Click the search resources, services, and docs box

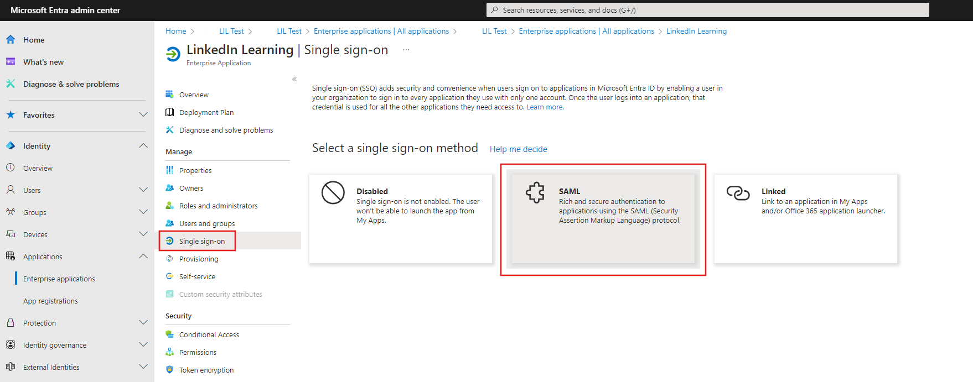coord(707,10)
